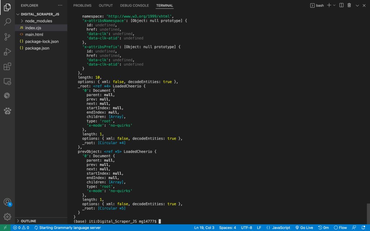Click the braces icon beside package-lock.json
The image size is (370, 231).
21,42
